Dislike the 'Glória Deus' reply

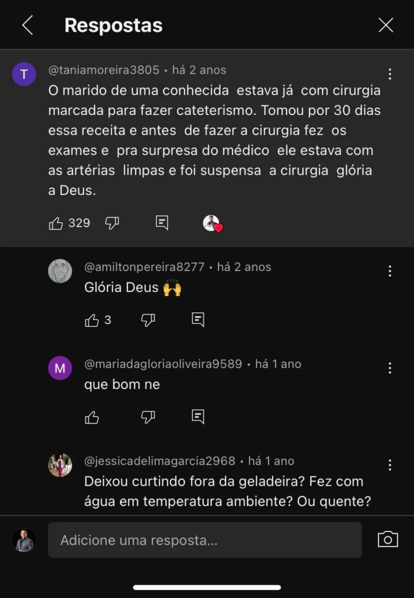148,320
